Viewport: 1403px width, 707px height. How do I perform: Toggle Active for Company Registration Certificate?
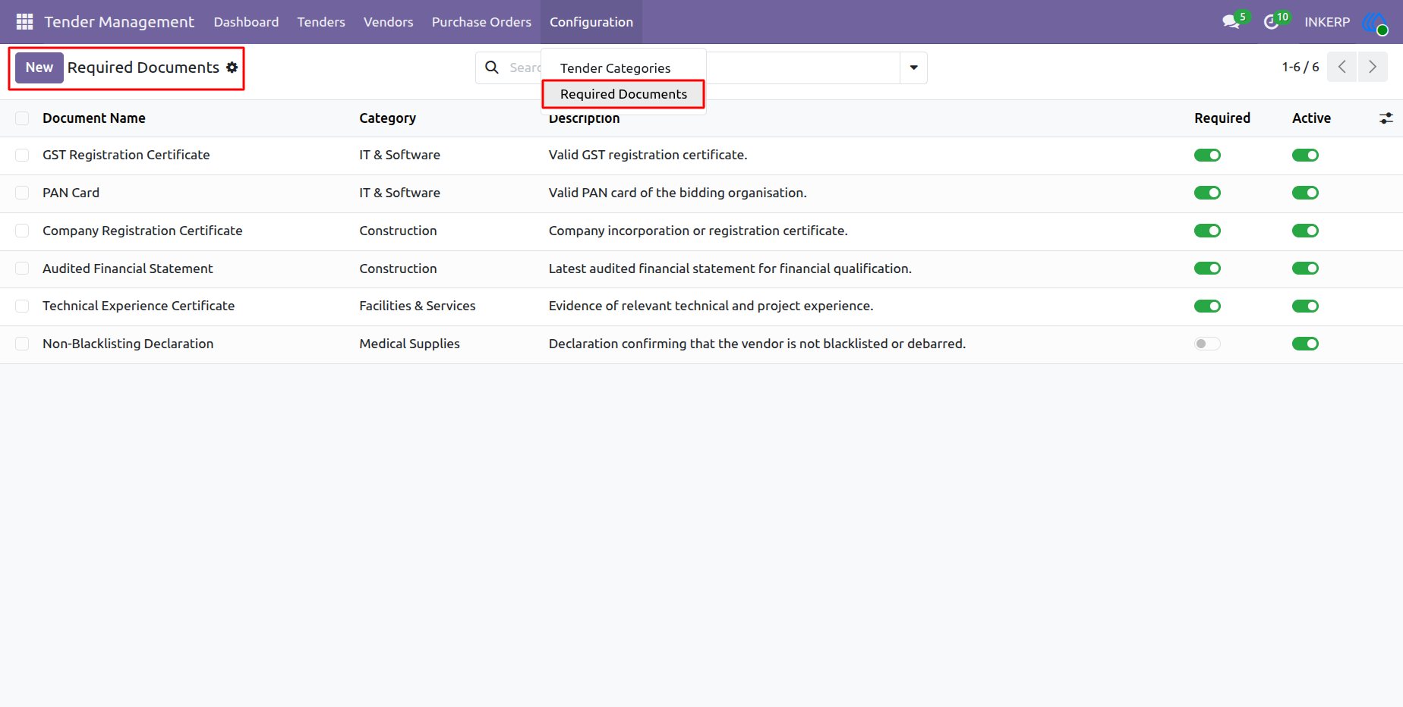click(x=1305, y=231)
